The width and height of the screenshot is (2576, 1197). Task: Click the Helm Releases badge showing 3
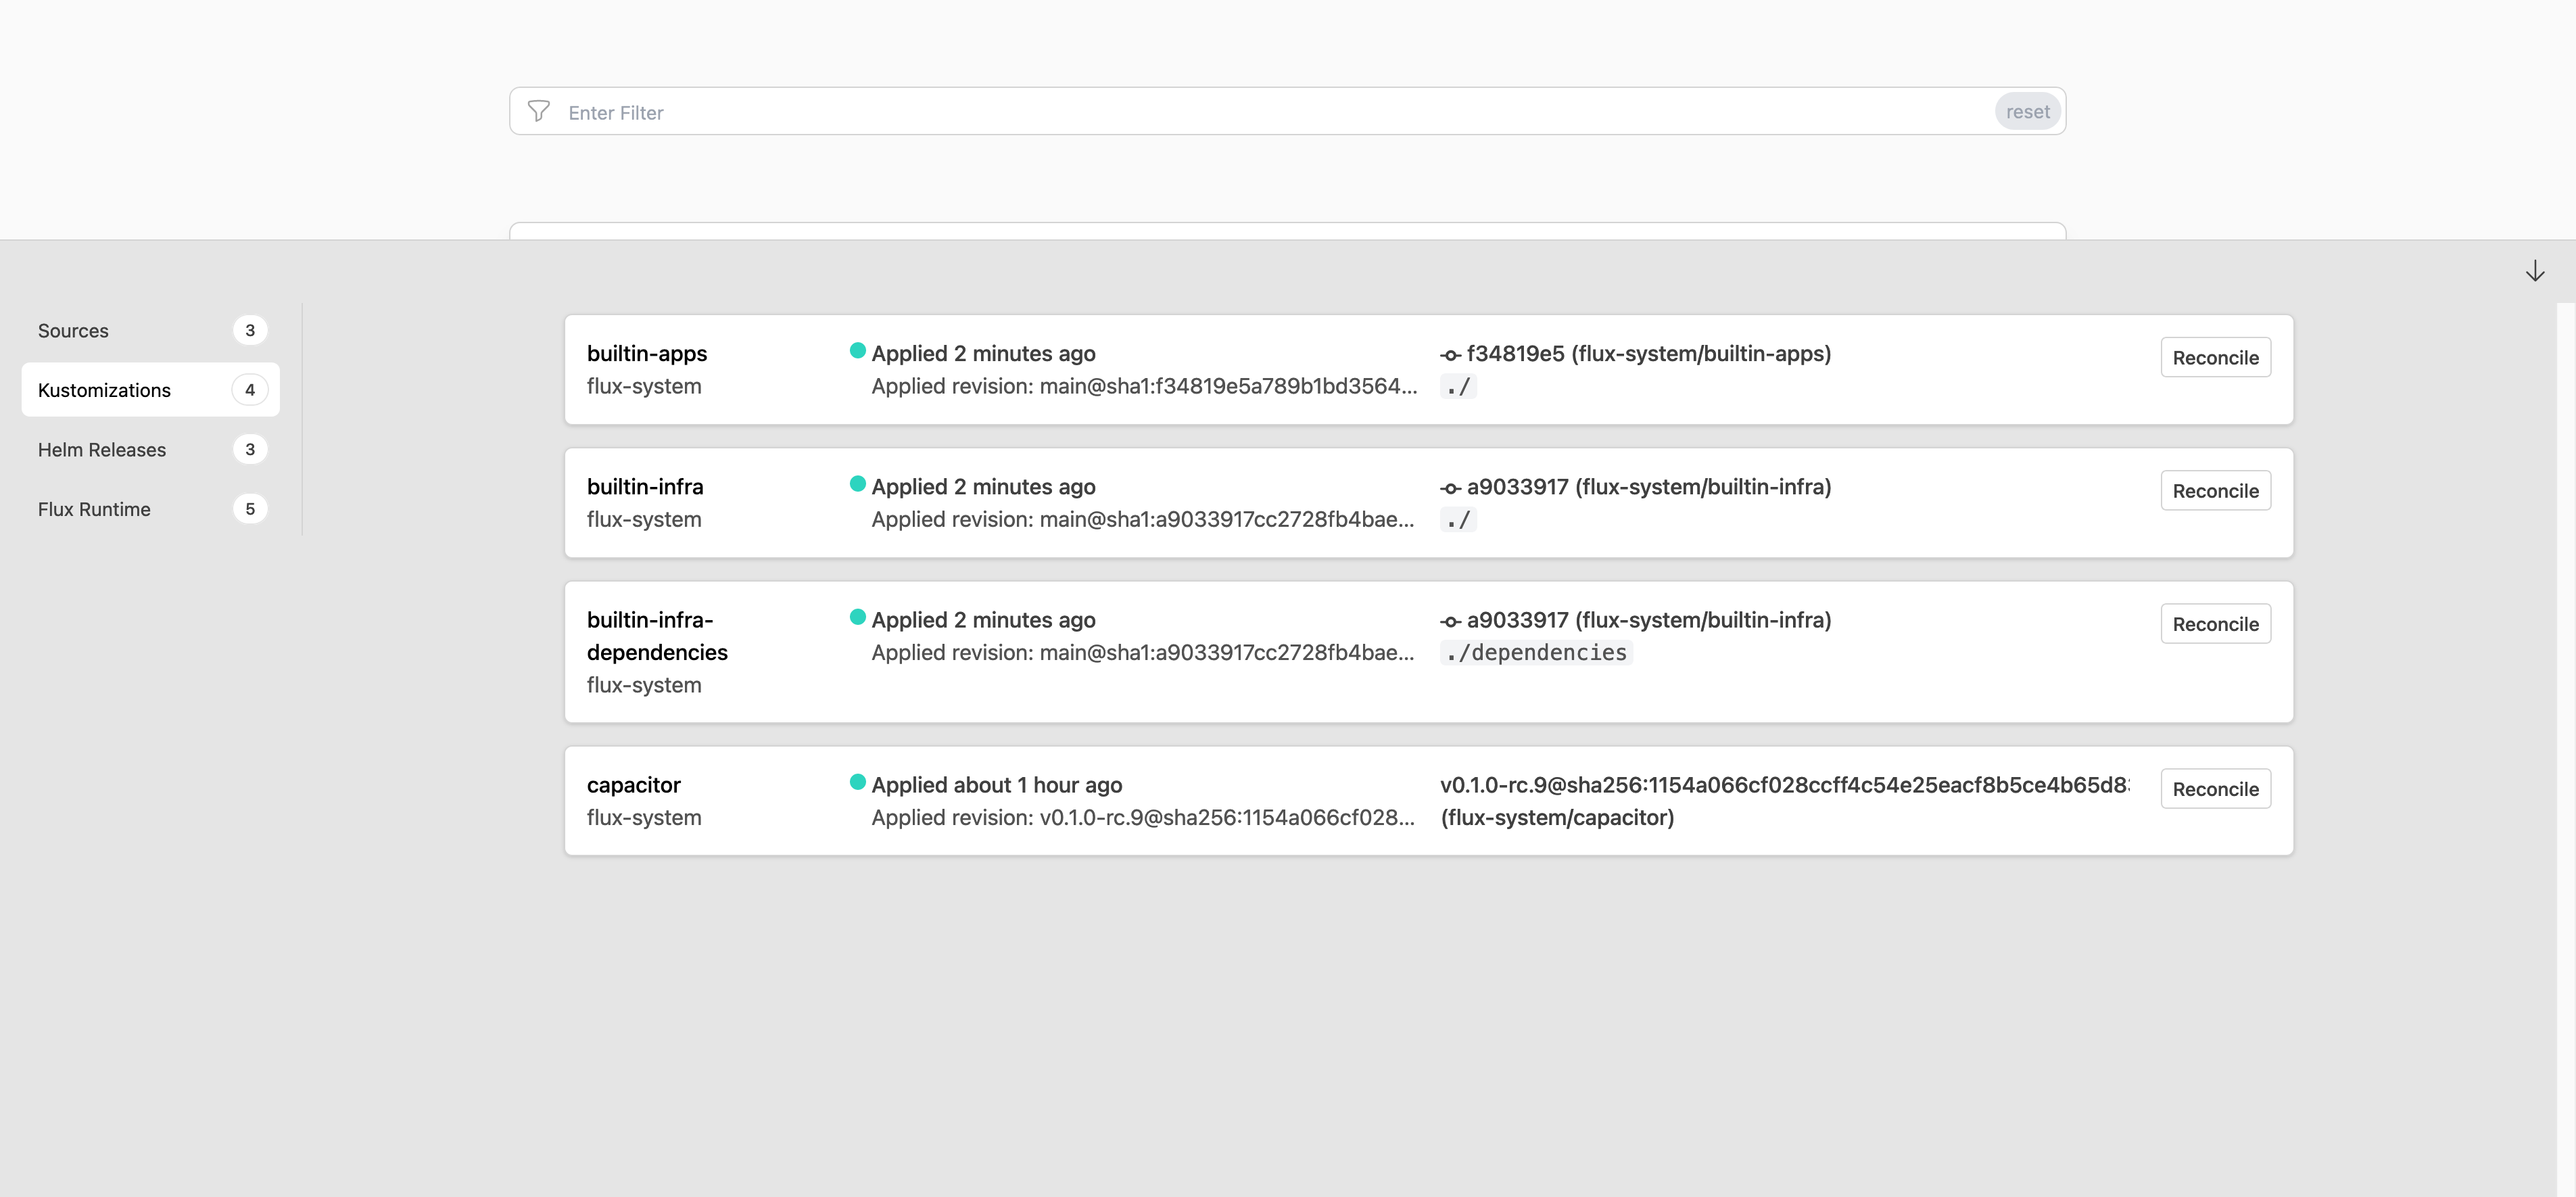click(249, 449)
